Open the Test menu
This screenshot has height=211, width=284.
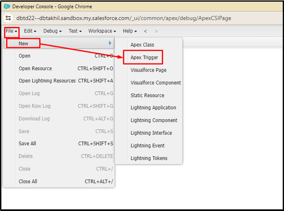(x=75, y=31)
